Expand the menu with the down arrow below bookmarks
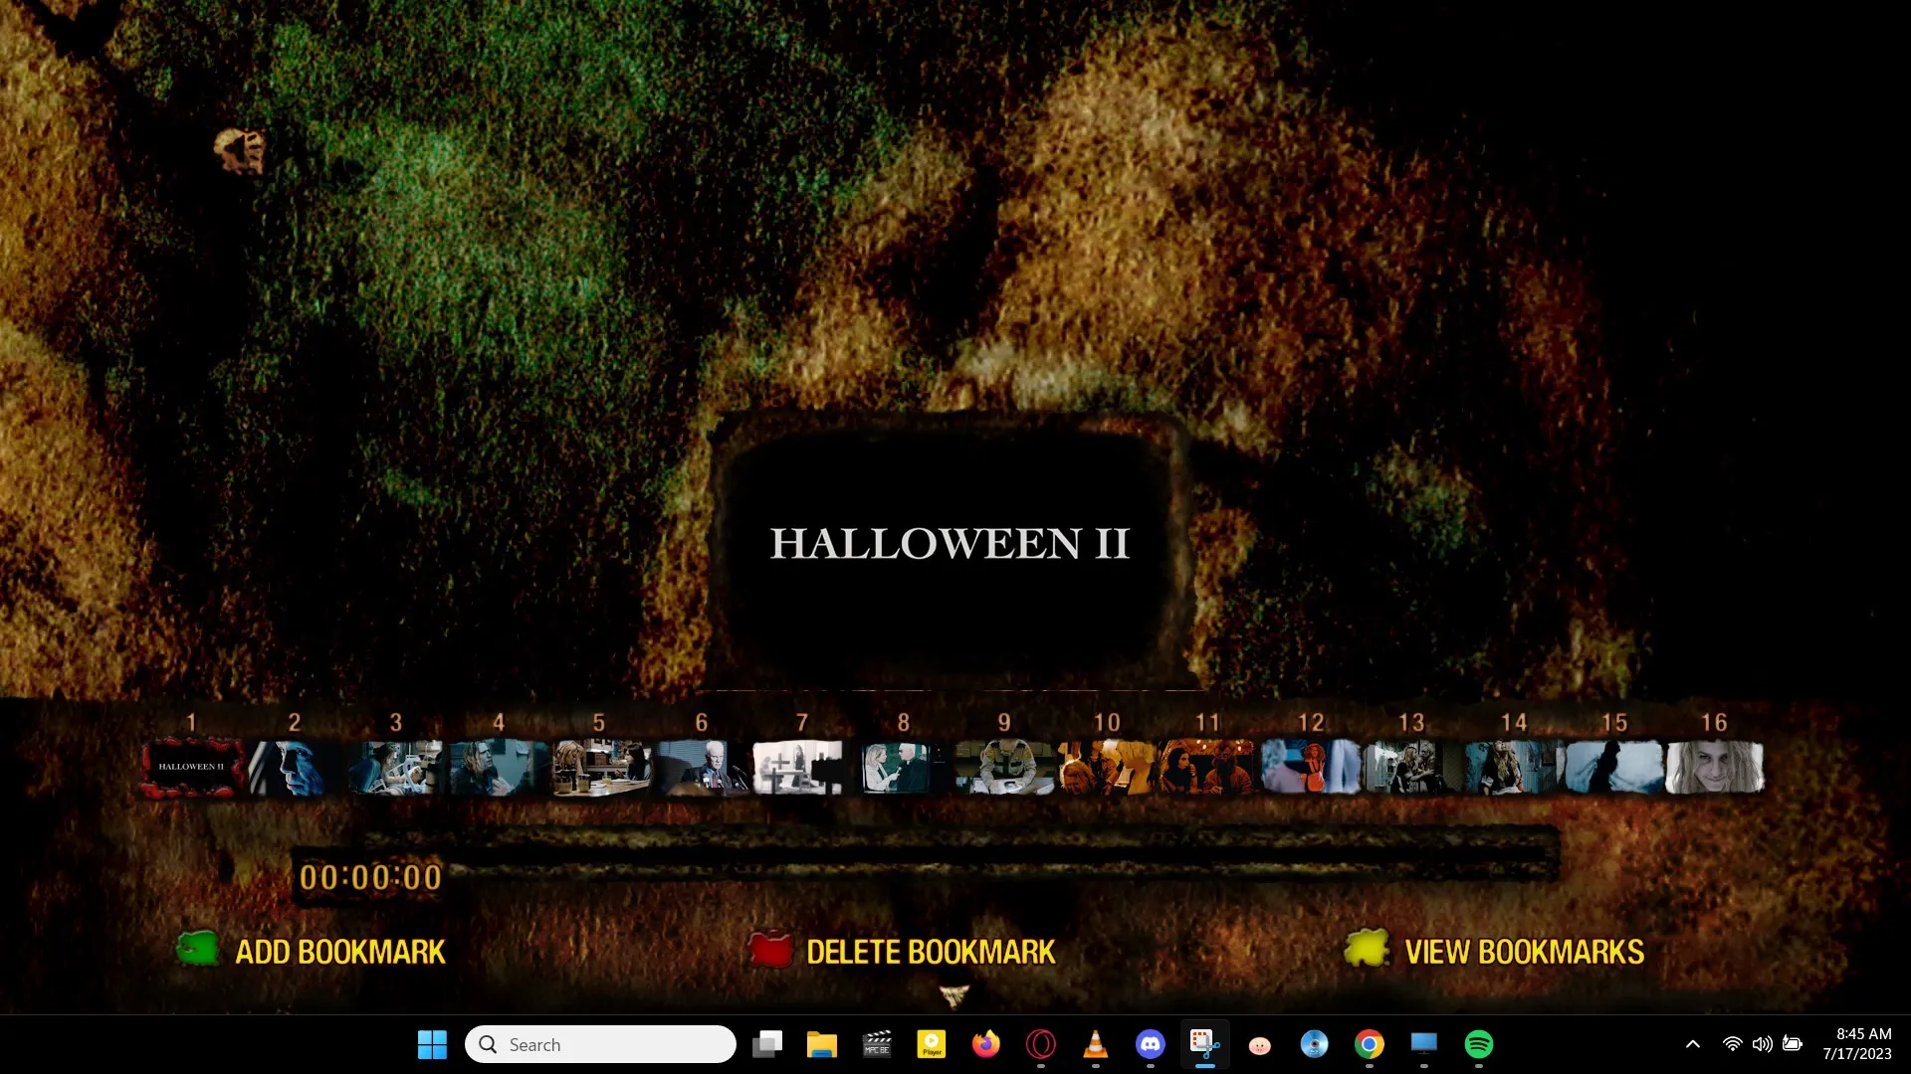Screen dimensions: 1911x1074 [953, 994]
